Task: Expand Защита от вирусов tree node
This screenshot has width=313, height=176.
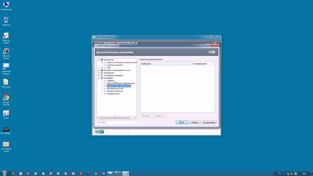Action: tap(102, 63)
